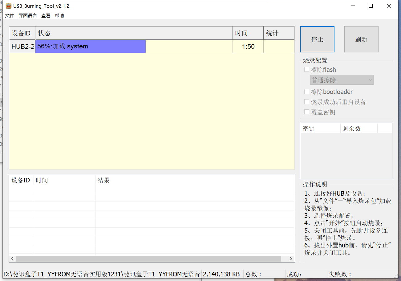Viewport: 401px width, 281px height.
Task: Toggle the 擦除bootloader checkbox
Action: coord(307,92)
